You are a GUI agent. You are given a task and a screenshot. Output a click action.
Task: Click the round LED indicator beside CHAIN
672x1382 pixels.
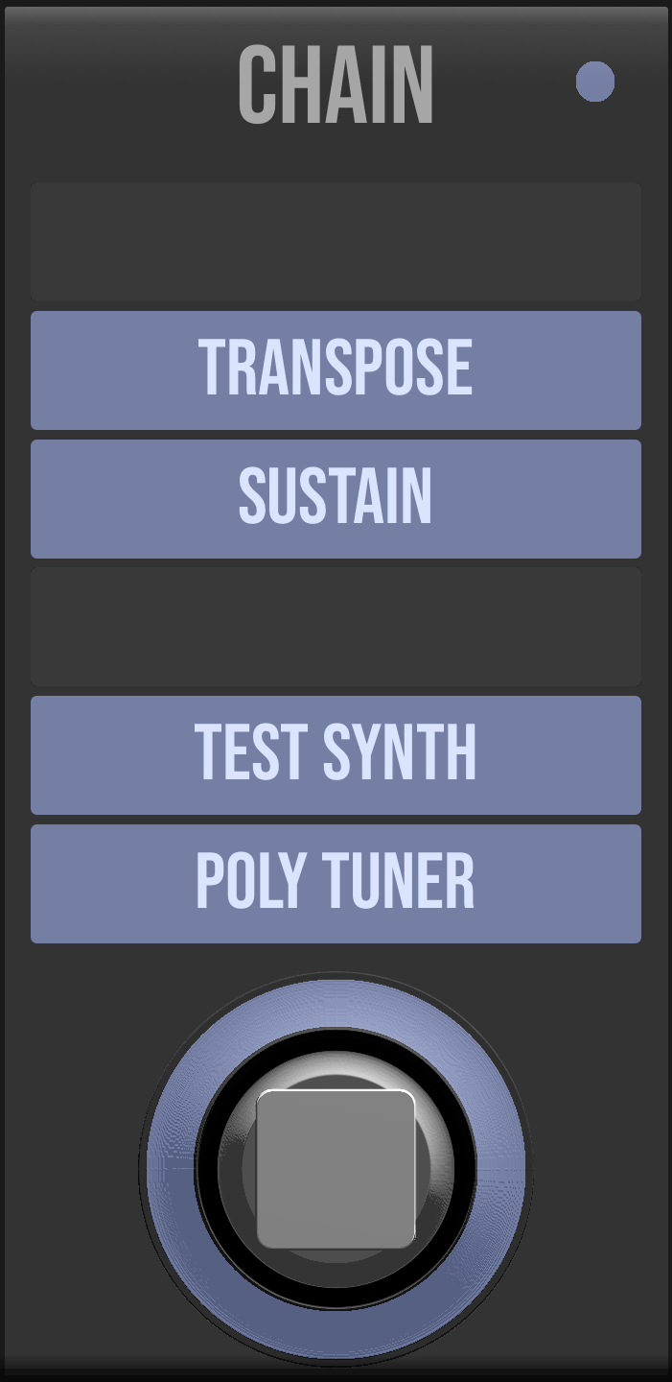[594, 82]
